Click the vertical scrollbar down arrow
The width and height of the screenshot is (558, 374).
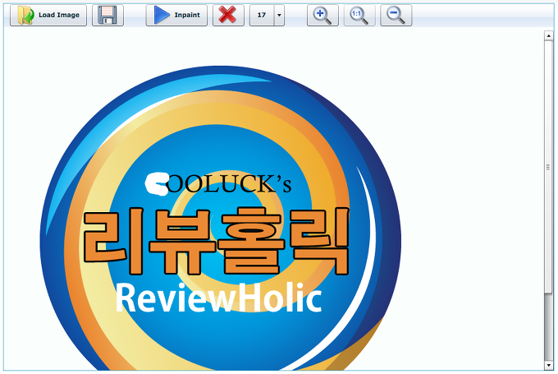coord(548,366)
